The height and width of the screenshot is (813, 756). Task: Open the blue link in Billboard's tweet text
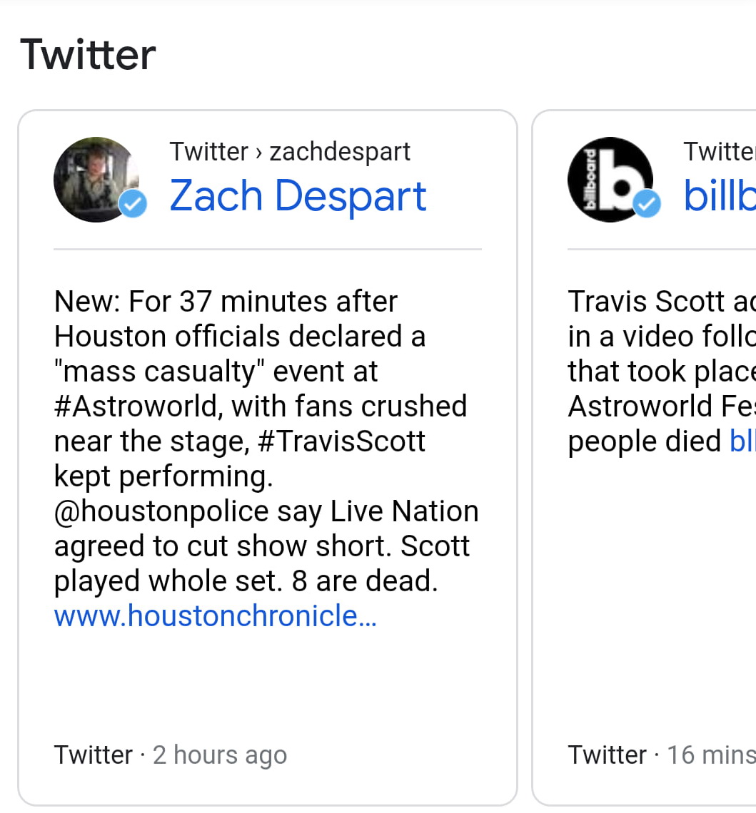point(742,441)
